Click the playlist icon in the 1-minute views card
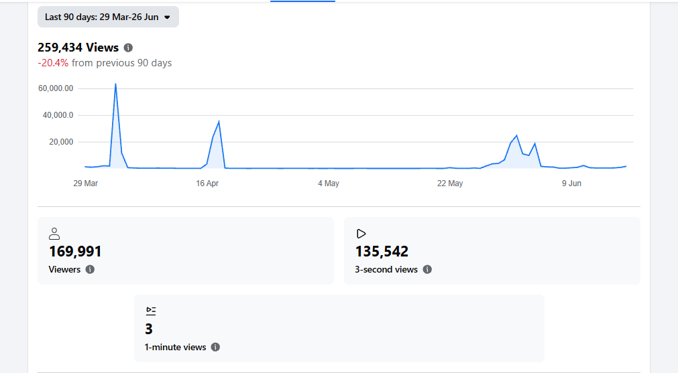The image size is (678, 373). [151, 311]
